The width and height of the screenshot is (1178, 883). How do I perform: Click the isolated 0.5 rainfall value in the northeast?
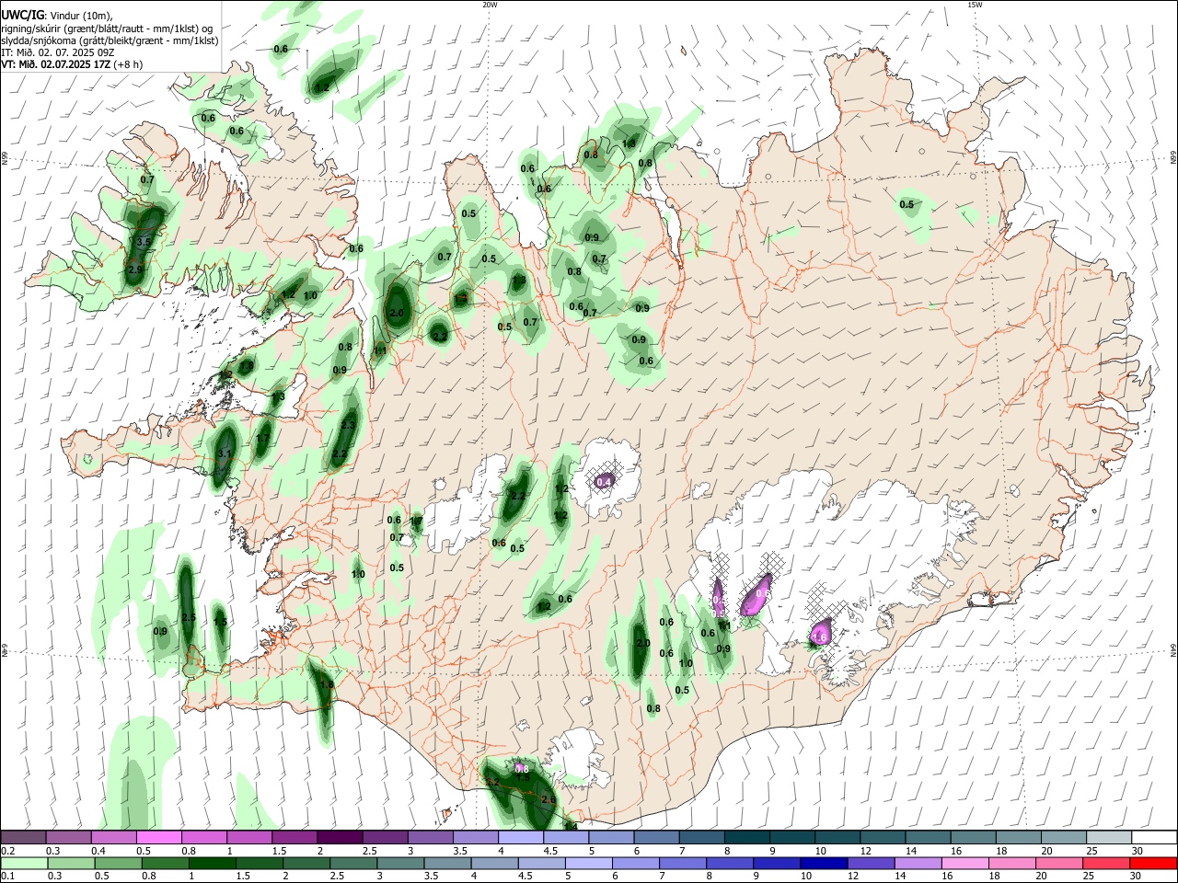tap(907, 204)
